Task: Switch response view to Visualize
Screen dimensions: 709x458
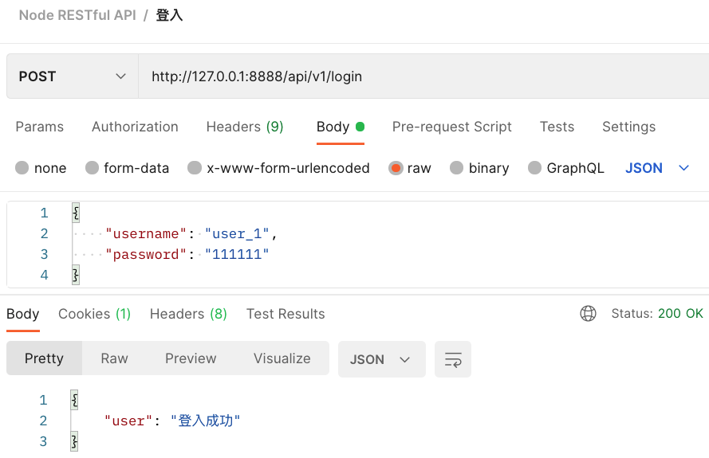Action: tap(282, 358)
